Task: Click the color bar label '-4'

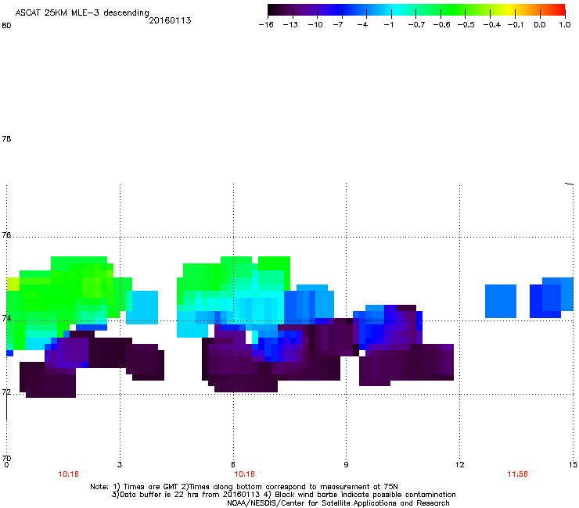Action: coord(362,25)
